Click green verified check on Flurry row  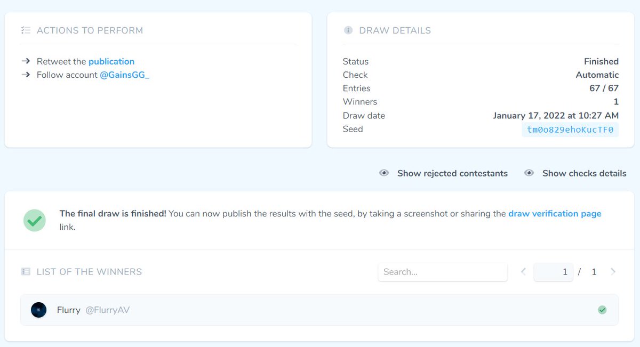click(x=602, y=310)
